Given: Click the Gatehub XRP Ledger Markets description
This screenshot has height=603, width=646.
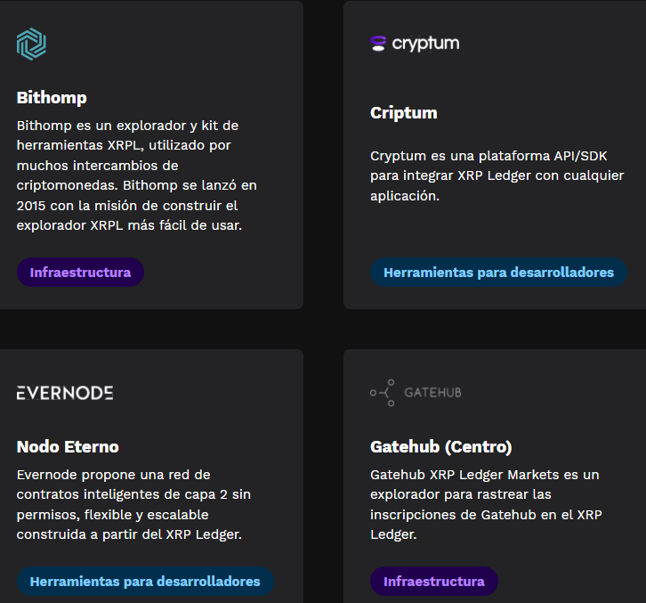Looking at the screenshot, I should pos(486,504).
